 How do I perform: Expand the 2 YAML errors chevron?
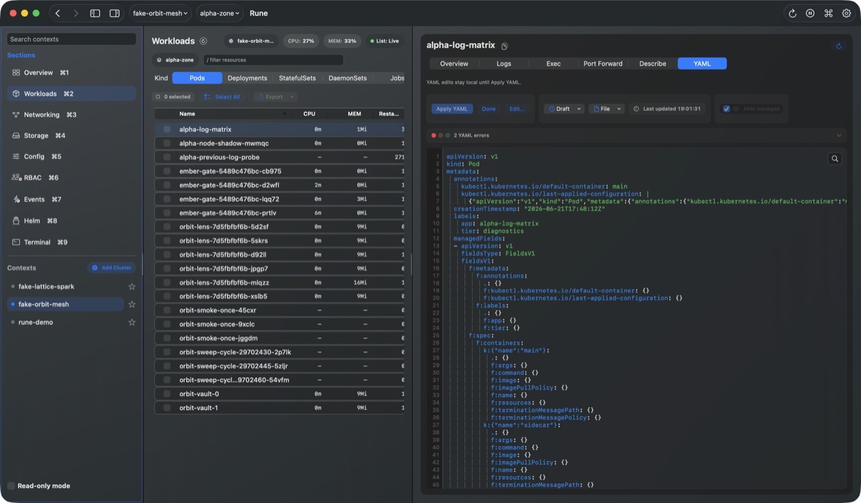[x=839, y=135]
